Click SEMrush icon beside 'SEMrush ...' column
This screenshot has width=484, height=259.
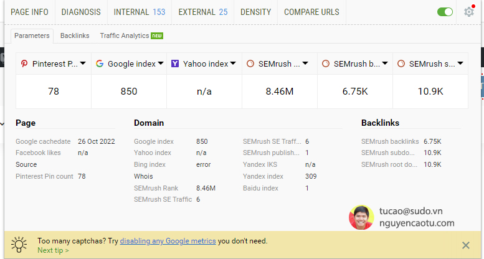point(250,64)
